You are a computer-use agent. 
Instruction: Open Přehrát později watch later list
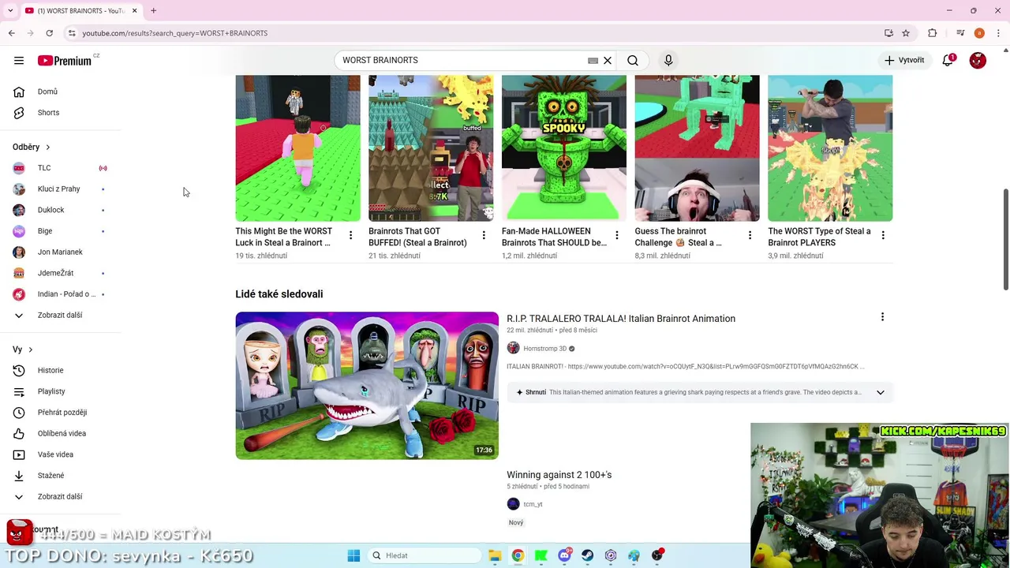pyautogui.click(x=62, y=413)
